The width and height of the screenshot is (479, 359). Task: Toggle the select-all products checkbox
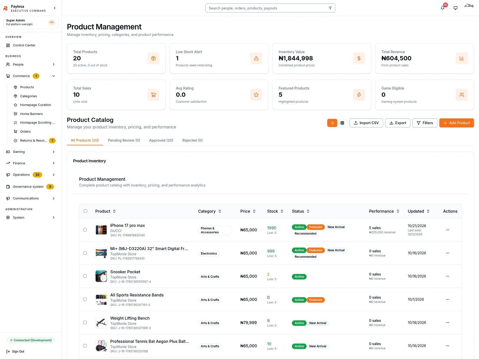(85, 211)
